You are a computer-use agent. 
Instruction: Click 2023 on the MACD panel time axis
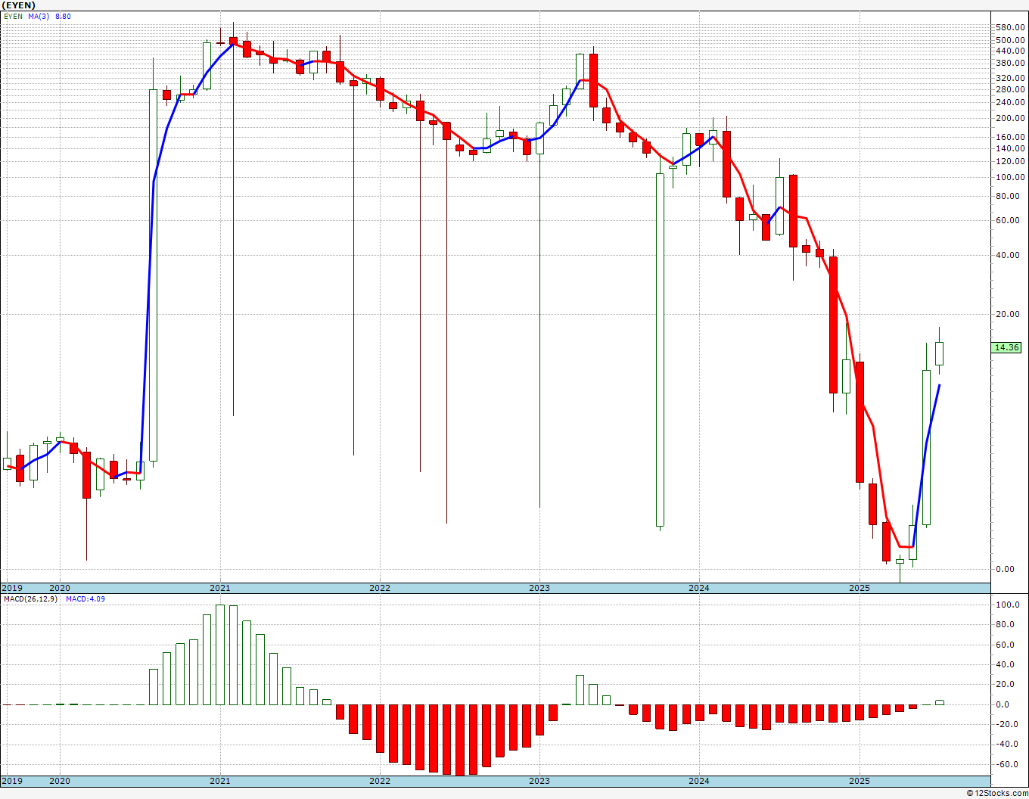[539, 781]
